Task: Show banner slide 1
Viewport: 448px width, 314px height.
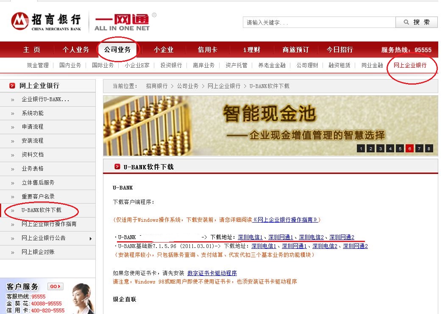Action: coord(361,148)
